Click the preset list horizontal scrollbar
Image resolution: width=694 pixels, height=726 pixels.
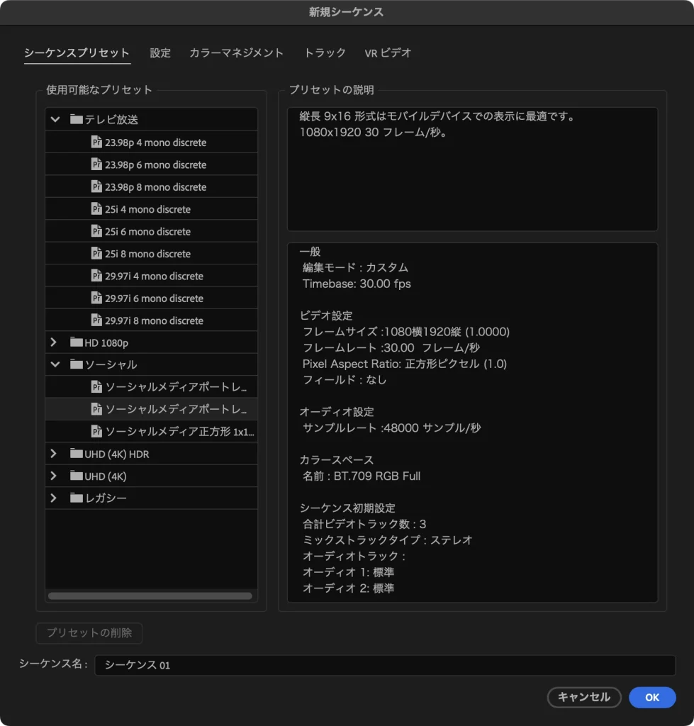coord(150,596)
